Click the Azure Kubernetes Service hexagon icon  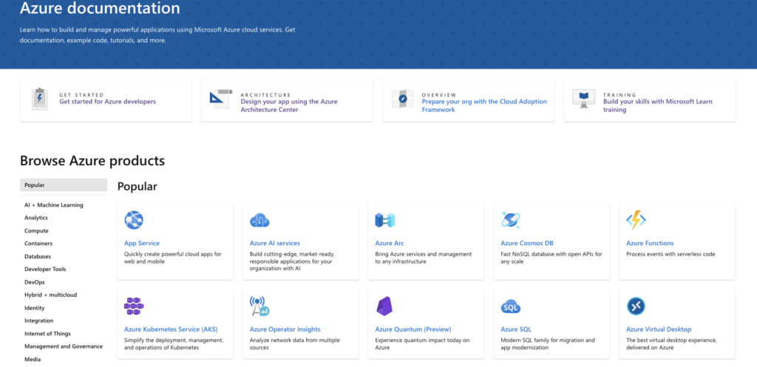click(x=135, y=306)
